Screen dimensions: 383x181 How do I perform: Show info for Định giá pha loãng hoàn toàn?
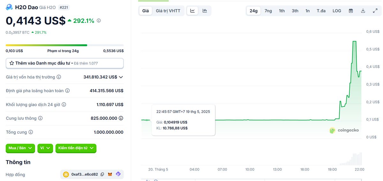67,91
